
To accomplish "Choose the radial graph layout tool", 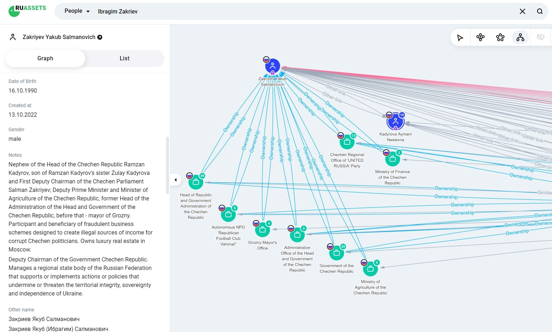I will [480, 38].
